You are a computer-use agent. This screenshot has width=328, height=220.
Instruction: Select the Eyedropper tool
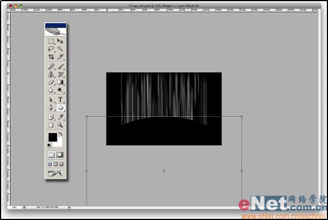61,117
